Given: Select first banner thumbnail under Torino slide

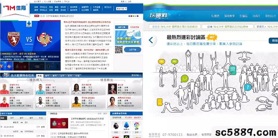Looking at the screenshot, I should [7, 66].
